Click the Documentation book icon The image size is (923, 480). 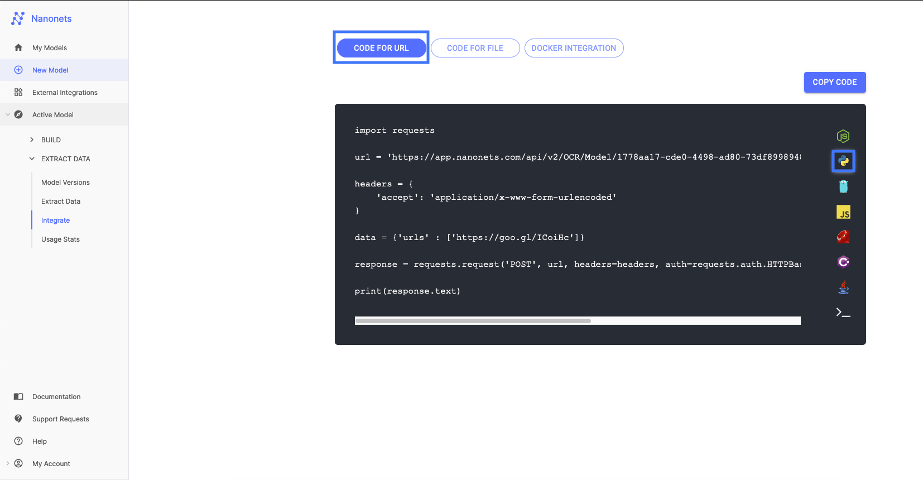point(18,396)
